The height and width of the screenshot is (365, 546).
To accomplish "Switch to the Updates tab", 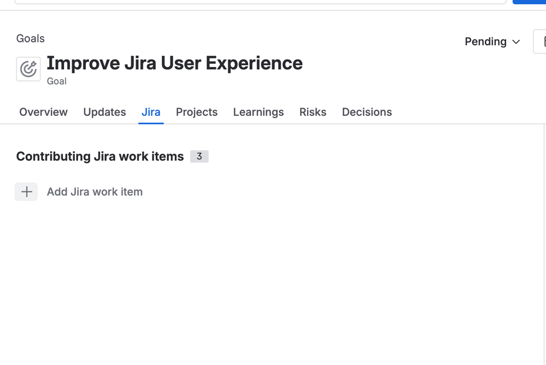I will (104, 112).
